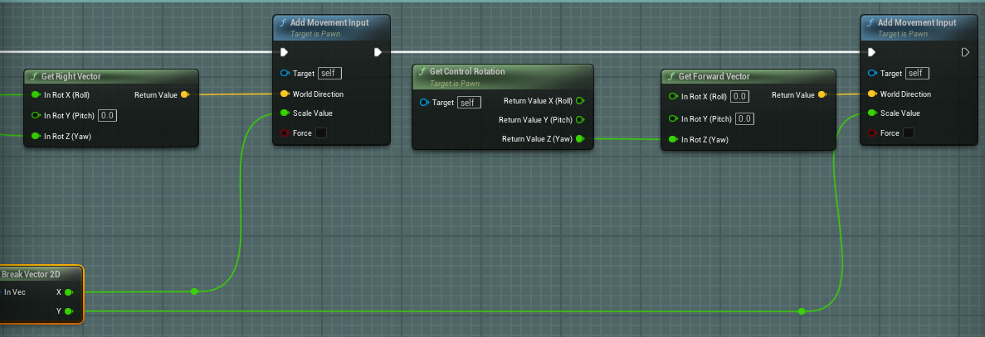The image size is (985, 337).
Task: Select Get Right Vector's In Rot Y (Pitch) pin
Action: coord(36,115)
